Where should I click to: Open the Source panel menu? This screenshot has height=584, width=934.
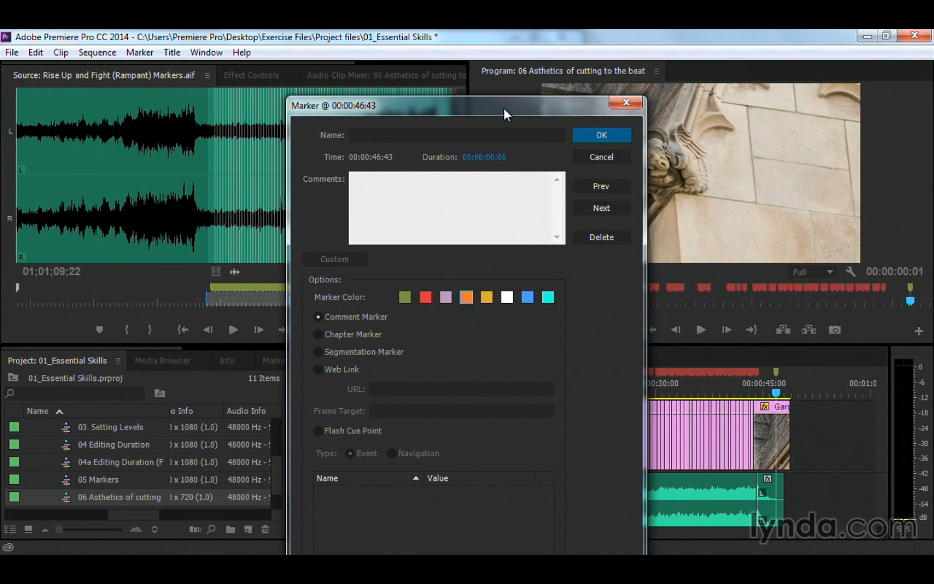click(x=207, y=75)
